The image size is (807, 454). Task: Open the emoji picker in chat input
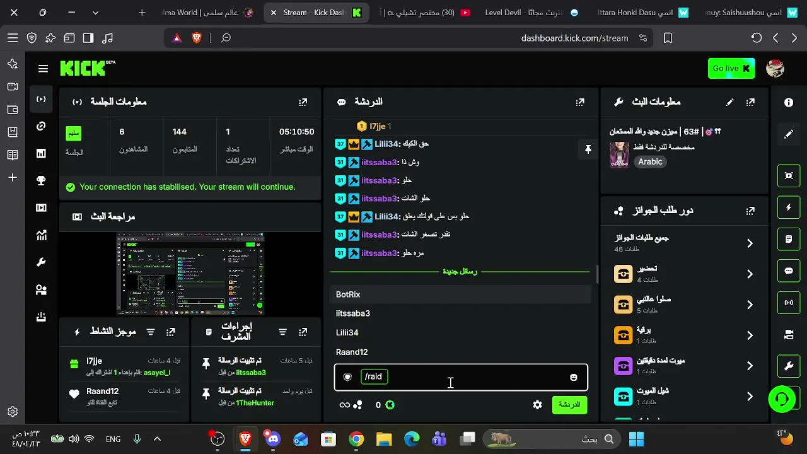click(x=574, y=377)
